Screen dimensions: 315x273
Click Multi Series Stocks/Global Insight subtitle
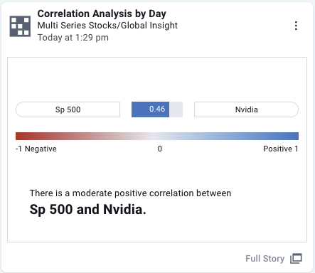pyautogui.click(x=107, y=26)
